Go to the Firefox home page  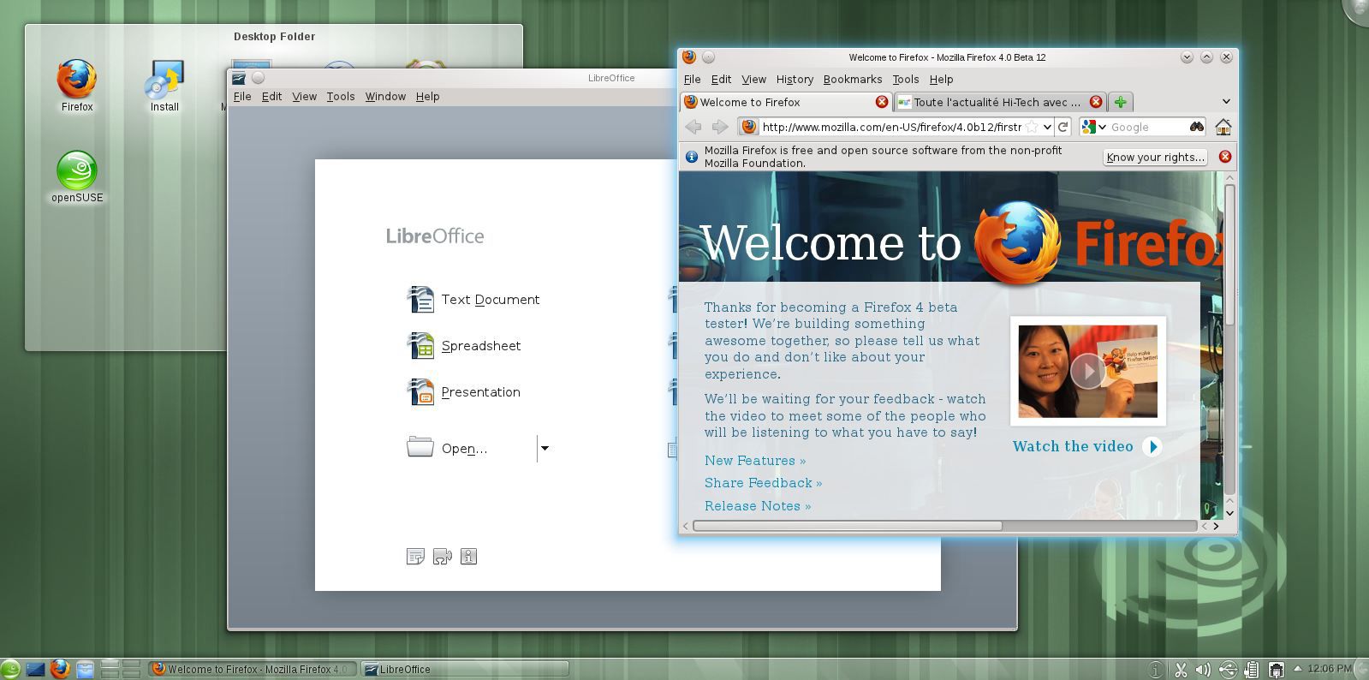1223,127
